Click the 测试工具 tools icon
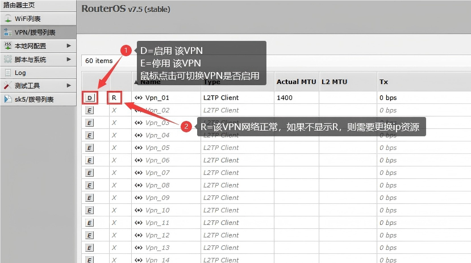This screenshot has height=263, width=471. point(8,86)
